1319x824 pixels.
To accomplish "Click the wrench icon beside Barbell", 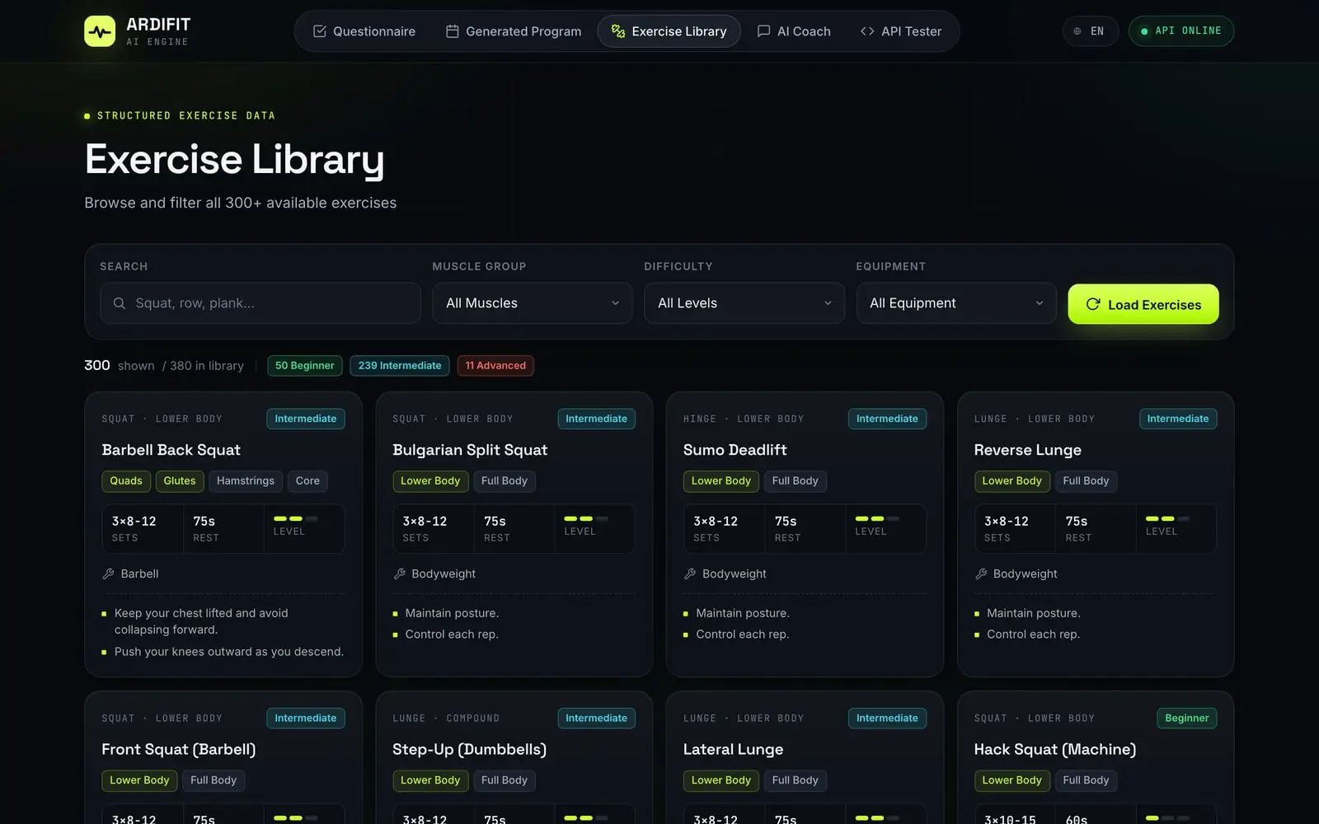I will [108, 574].
